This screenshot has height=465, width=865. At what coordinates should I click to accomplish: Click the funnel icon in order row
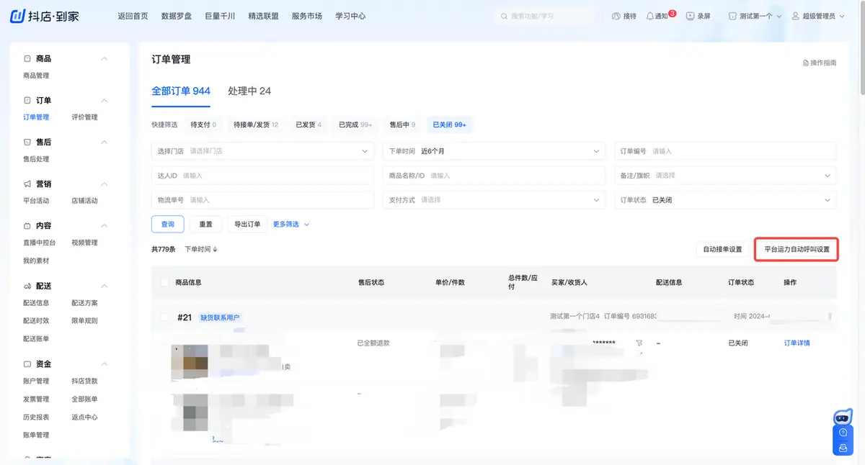coord(639,343)
